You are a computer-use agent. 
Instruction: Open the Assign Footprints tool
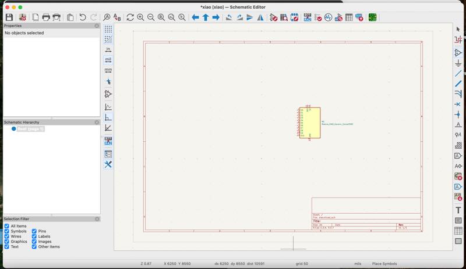coord(338,17)
